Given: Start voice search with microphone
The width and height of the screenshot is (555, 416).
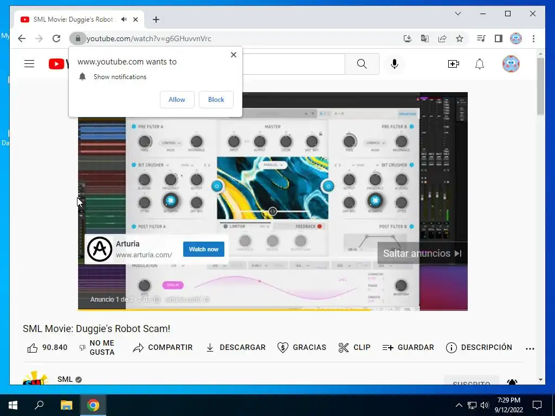Looking at the screenshot, I should tap(395, 64).
